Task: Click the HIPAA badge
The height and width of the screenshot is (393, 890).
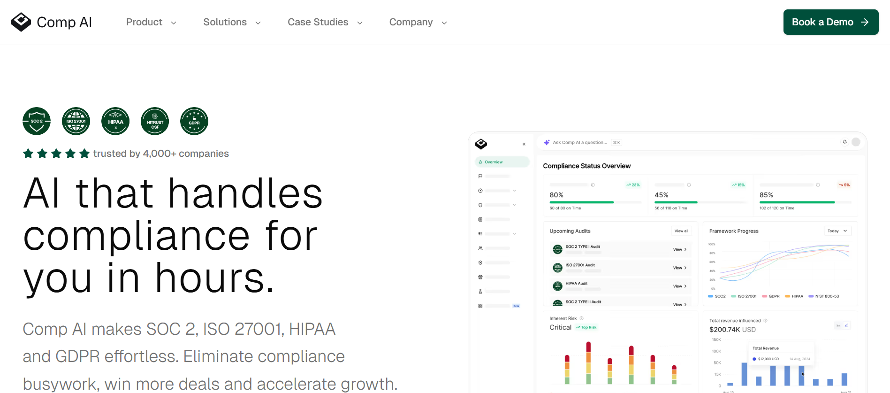Action: (115, 121)
